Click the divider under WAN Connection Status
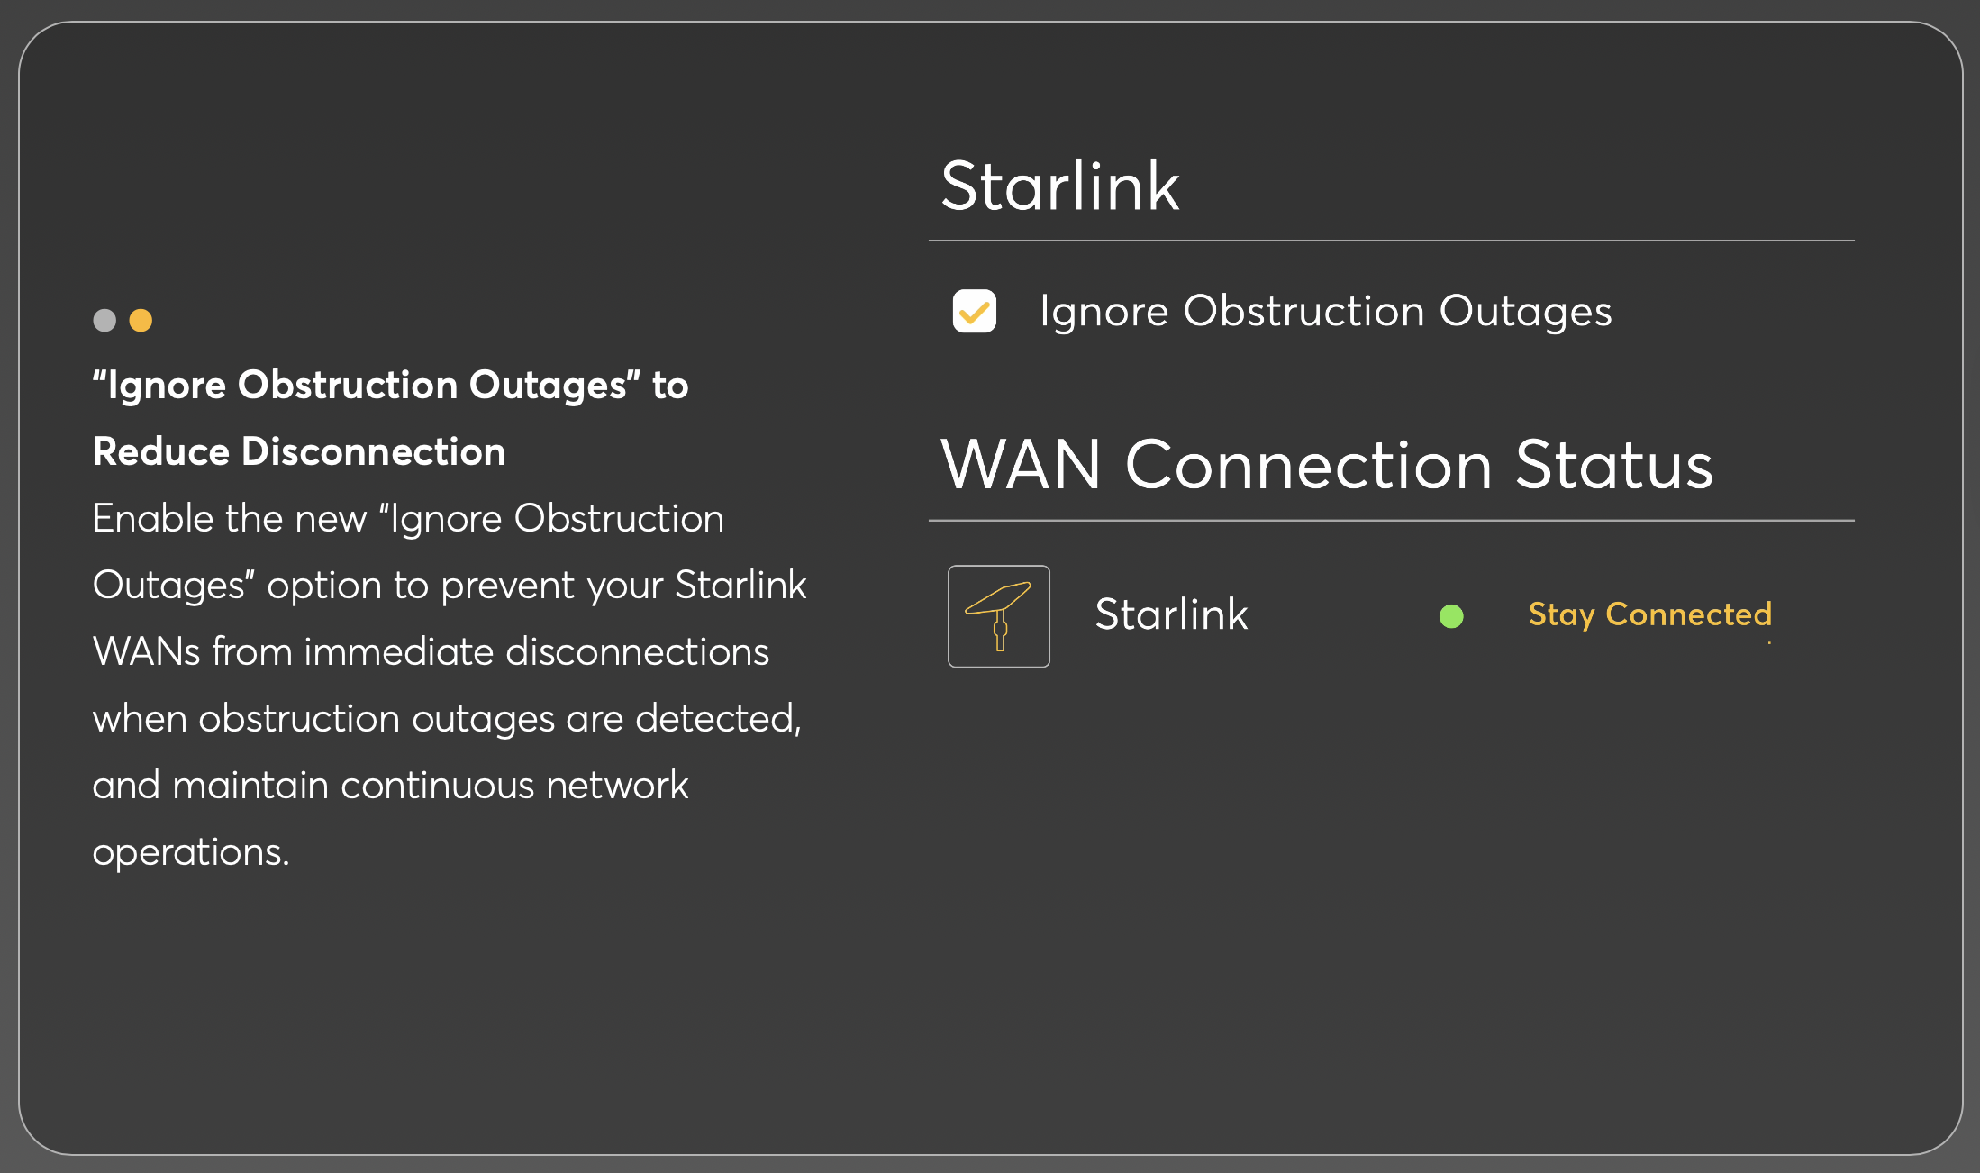 pos(1391,521)
